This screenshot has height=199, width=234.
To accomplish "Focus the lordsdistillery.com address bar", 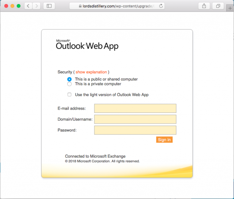I will point(117,6).
